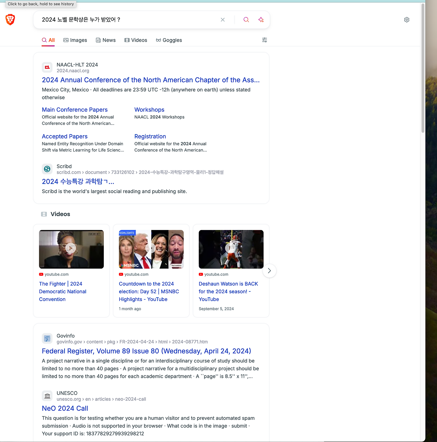Click the Videos section heading
The image size is (437, 442).
tap(60, 214)
